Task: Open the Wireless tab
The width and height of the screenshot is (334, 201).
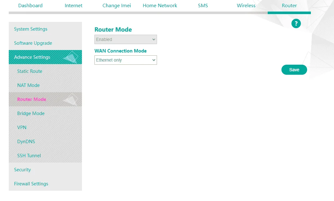Action: click(246, 6)
